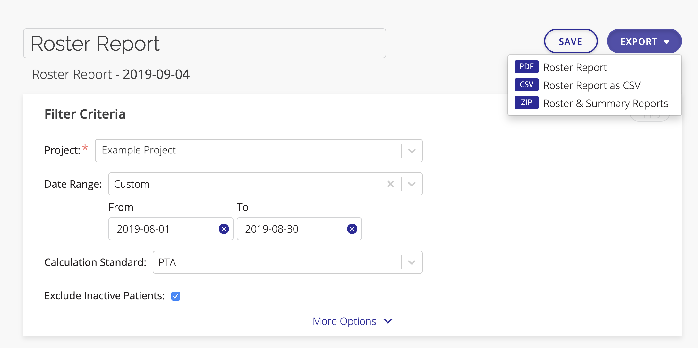Select the Custom date range combo box
The height and width of the screenshot is (348, 698).
(265, 184)
